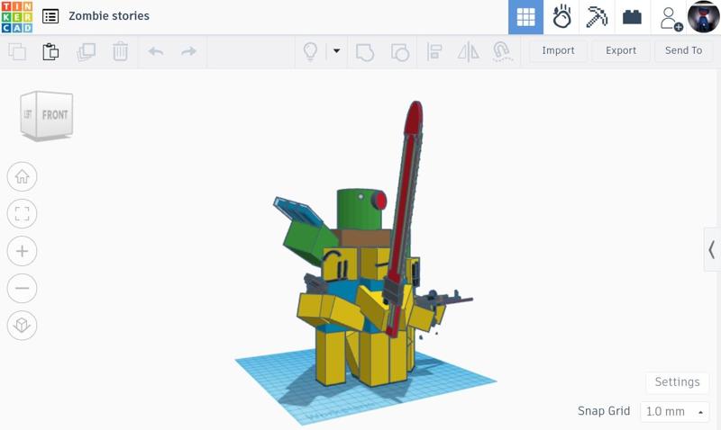Select the Copy tool icon
The width and height of the screenshot is (721, 430).
click(17, 51)
